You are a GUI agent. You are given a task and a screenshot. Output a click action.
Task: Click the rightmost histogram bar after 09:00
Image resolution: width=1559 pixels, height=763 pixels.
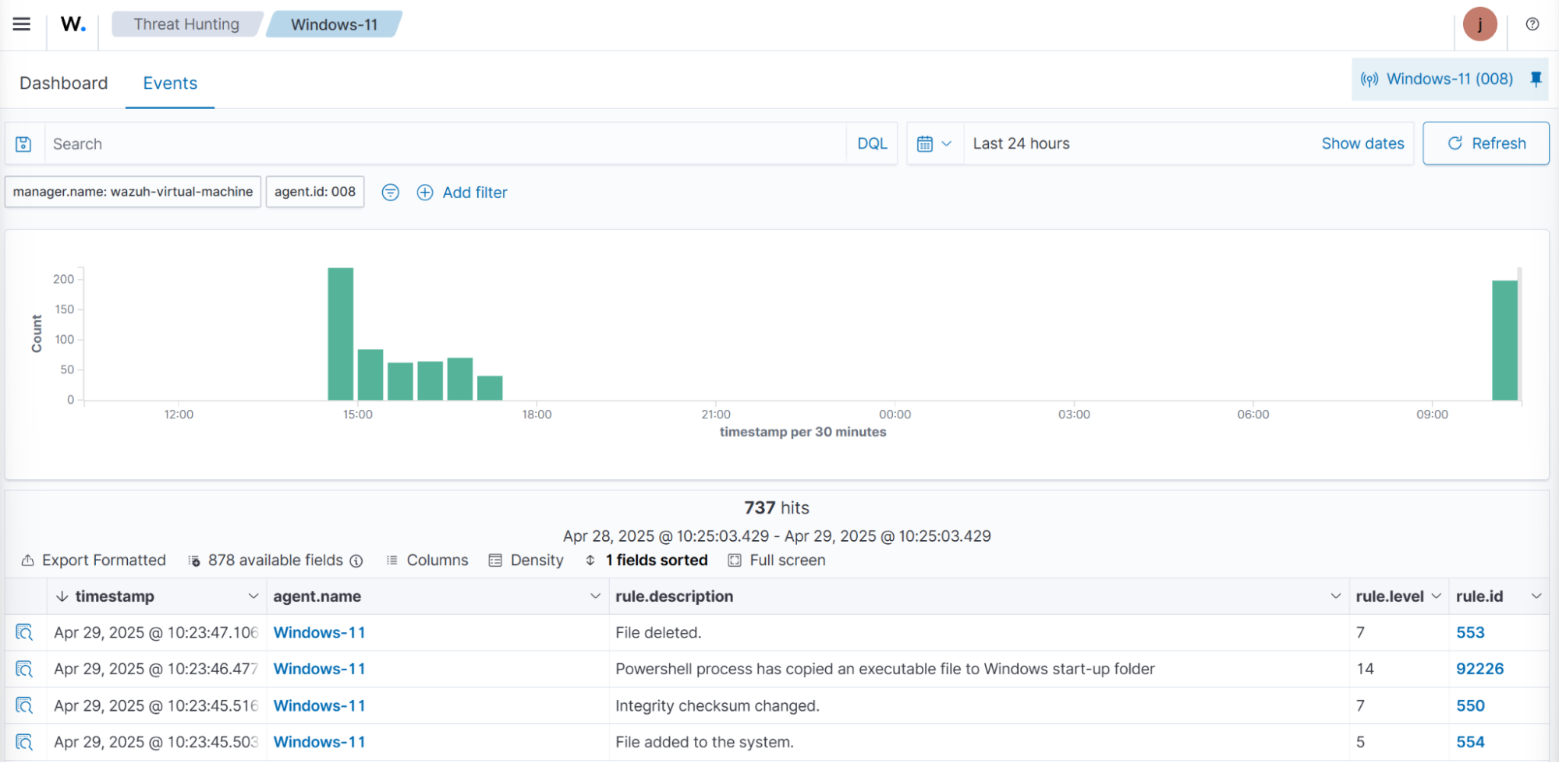coord(1504,341)
